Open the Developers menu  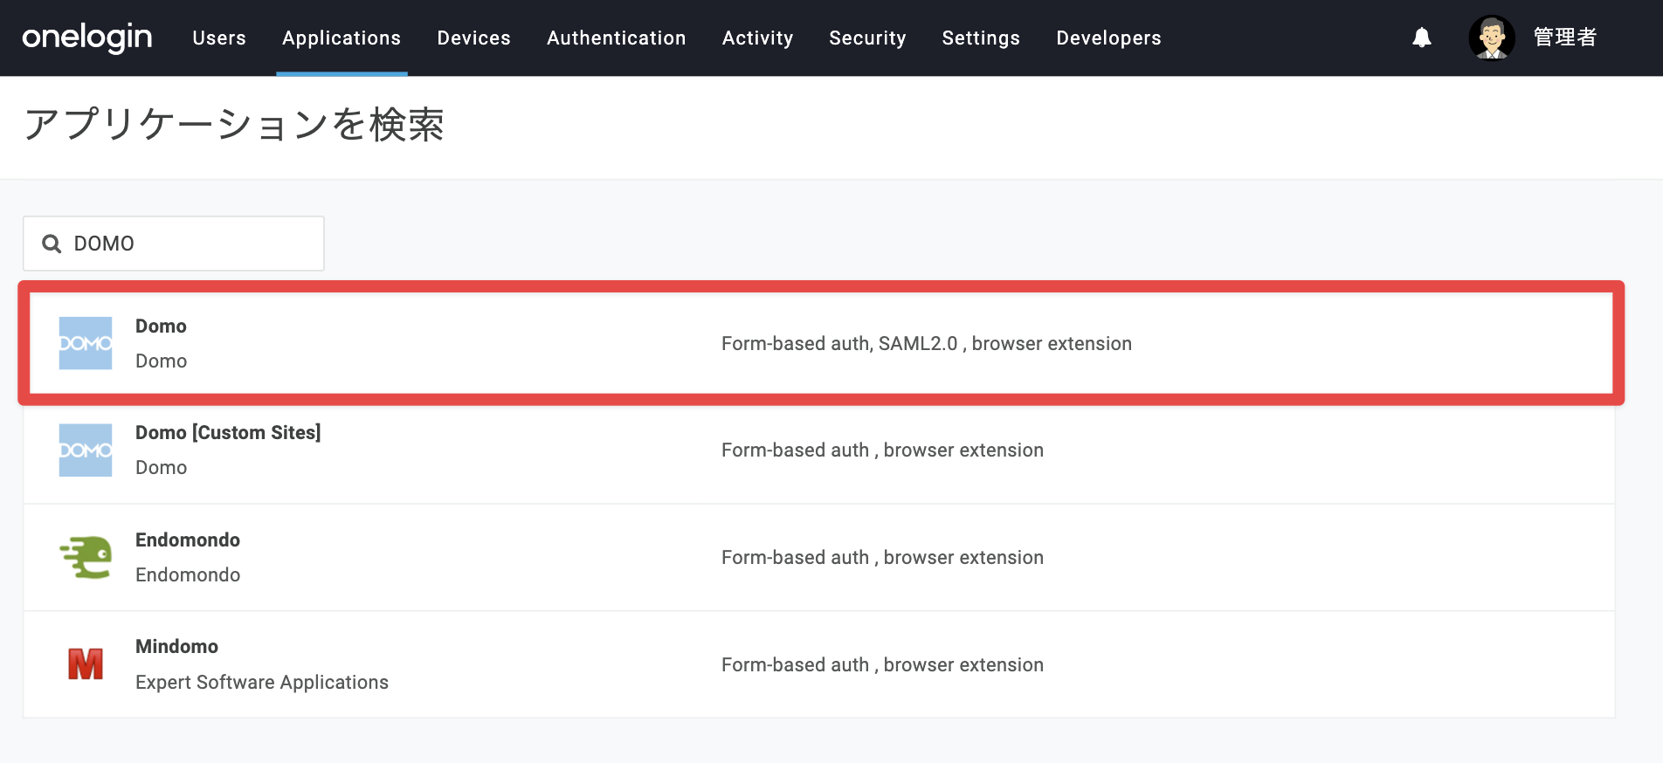tap(1108, 38)
